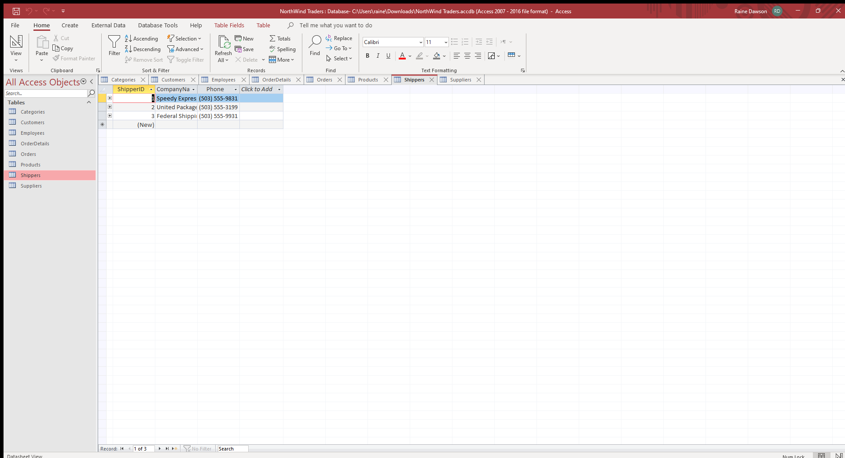Toggle Italic formatting

(378, 56)
